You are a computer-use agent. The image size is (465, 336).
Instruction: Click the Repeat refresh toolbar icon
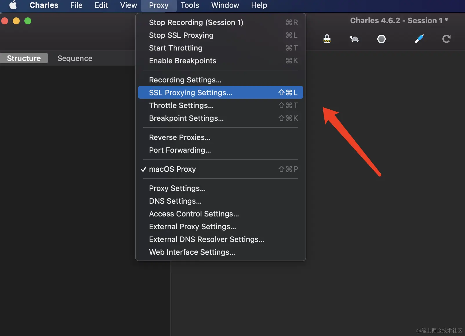(446, 39)
